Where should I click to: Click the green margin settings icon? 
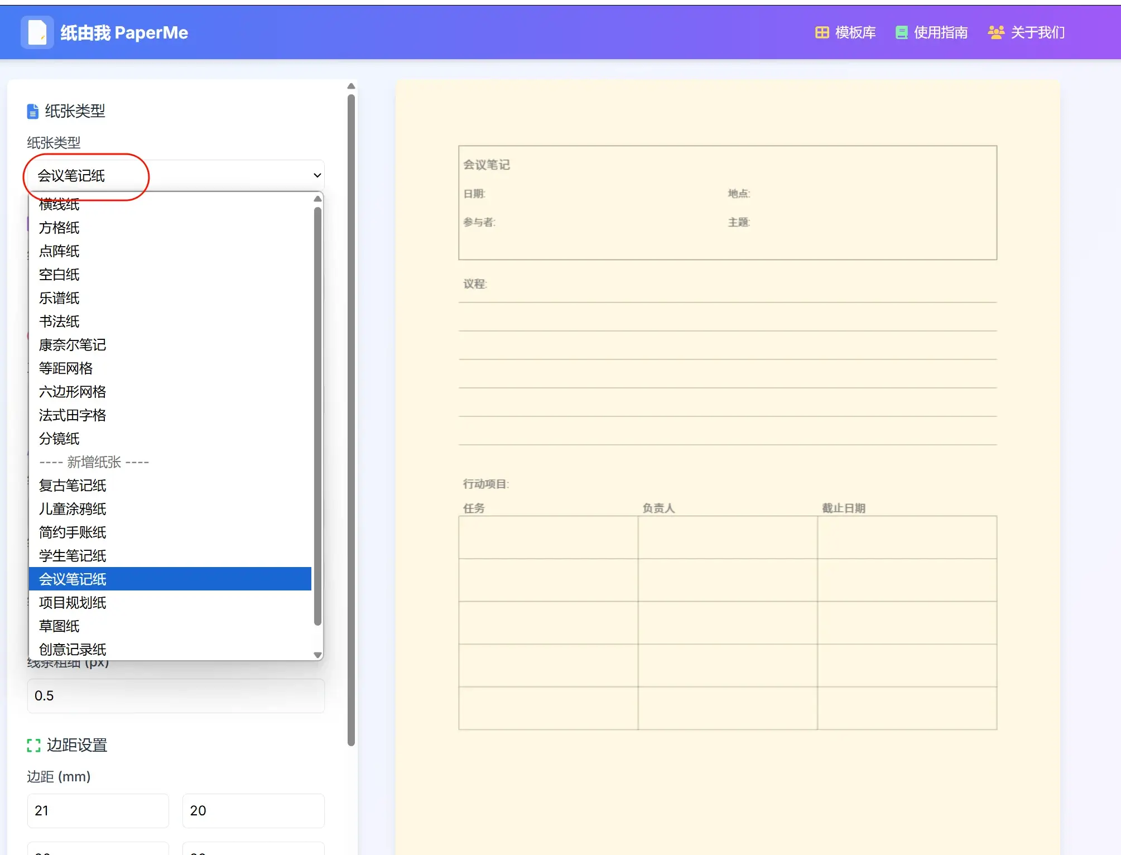click(x=33, y=746)
